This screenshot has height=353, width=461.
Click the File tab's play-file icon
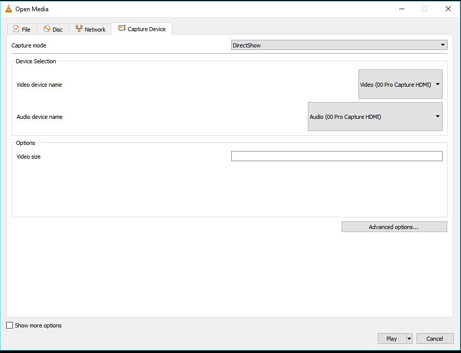pyautogui.click(x=16, y=29)
